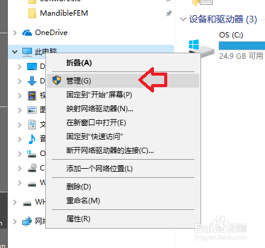Click the Videos film strip icon
265x248 pixels.
pyautogui.click(x=32, y=96)
